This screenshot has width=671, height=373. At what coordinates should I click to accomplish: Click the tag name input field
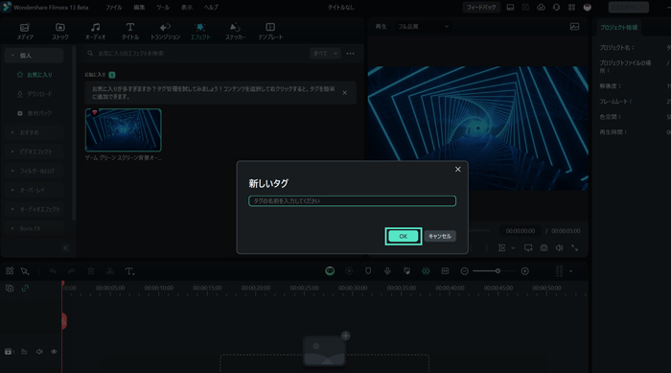pyautogui.click(x=352, y=200)
